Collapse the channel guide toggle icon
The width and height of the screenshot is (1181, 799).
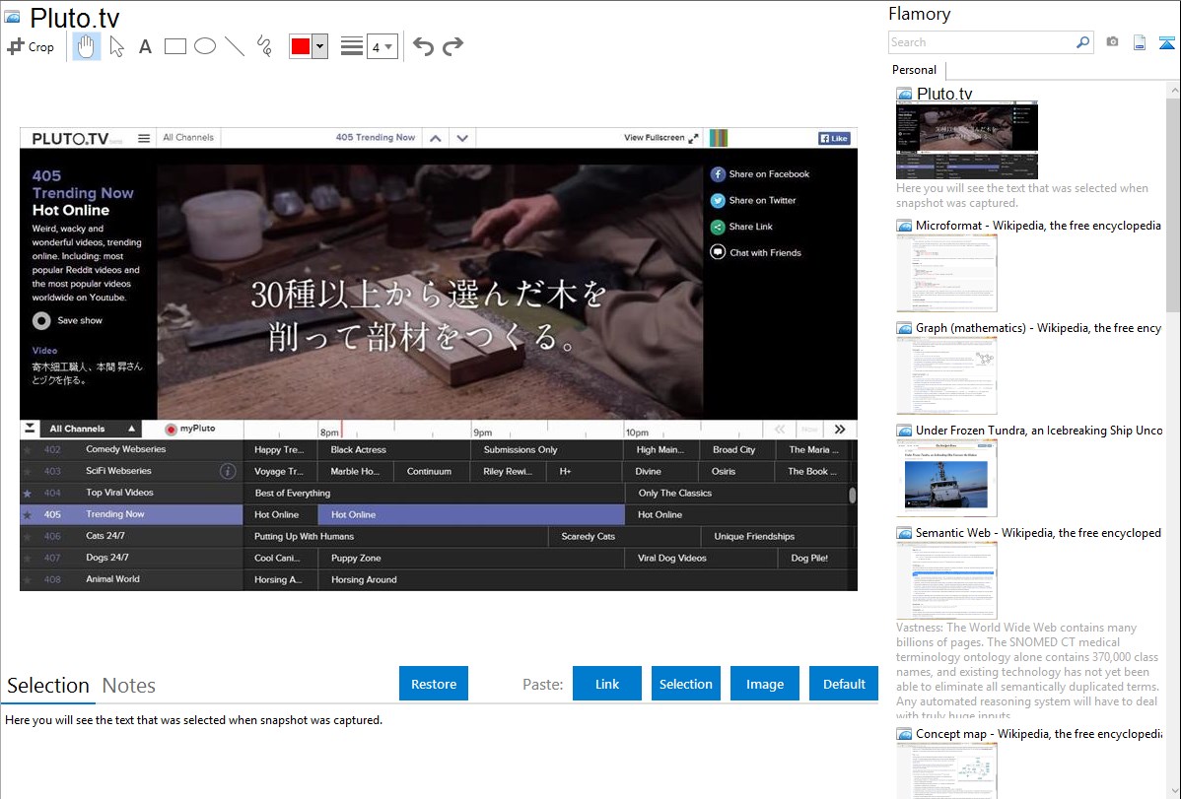31,429
